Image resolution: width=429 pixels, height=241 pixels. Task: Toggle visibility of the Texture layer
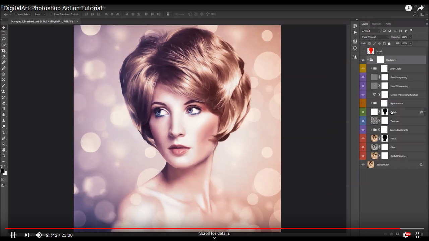tap(363, 121)
